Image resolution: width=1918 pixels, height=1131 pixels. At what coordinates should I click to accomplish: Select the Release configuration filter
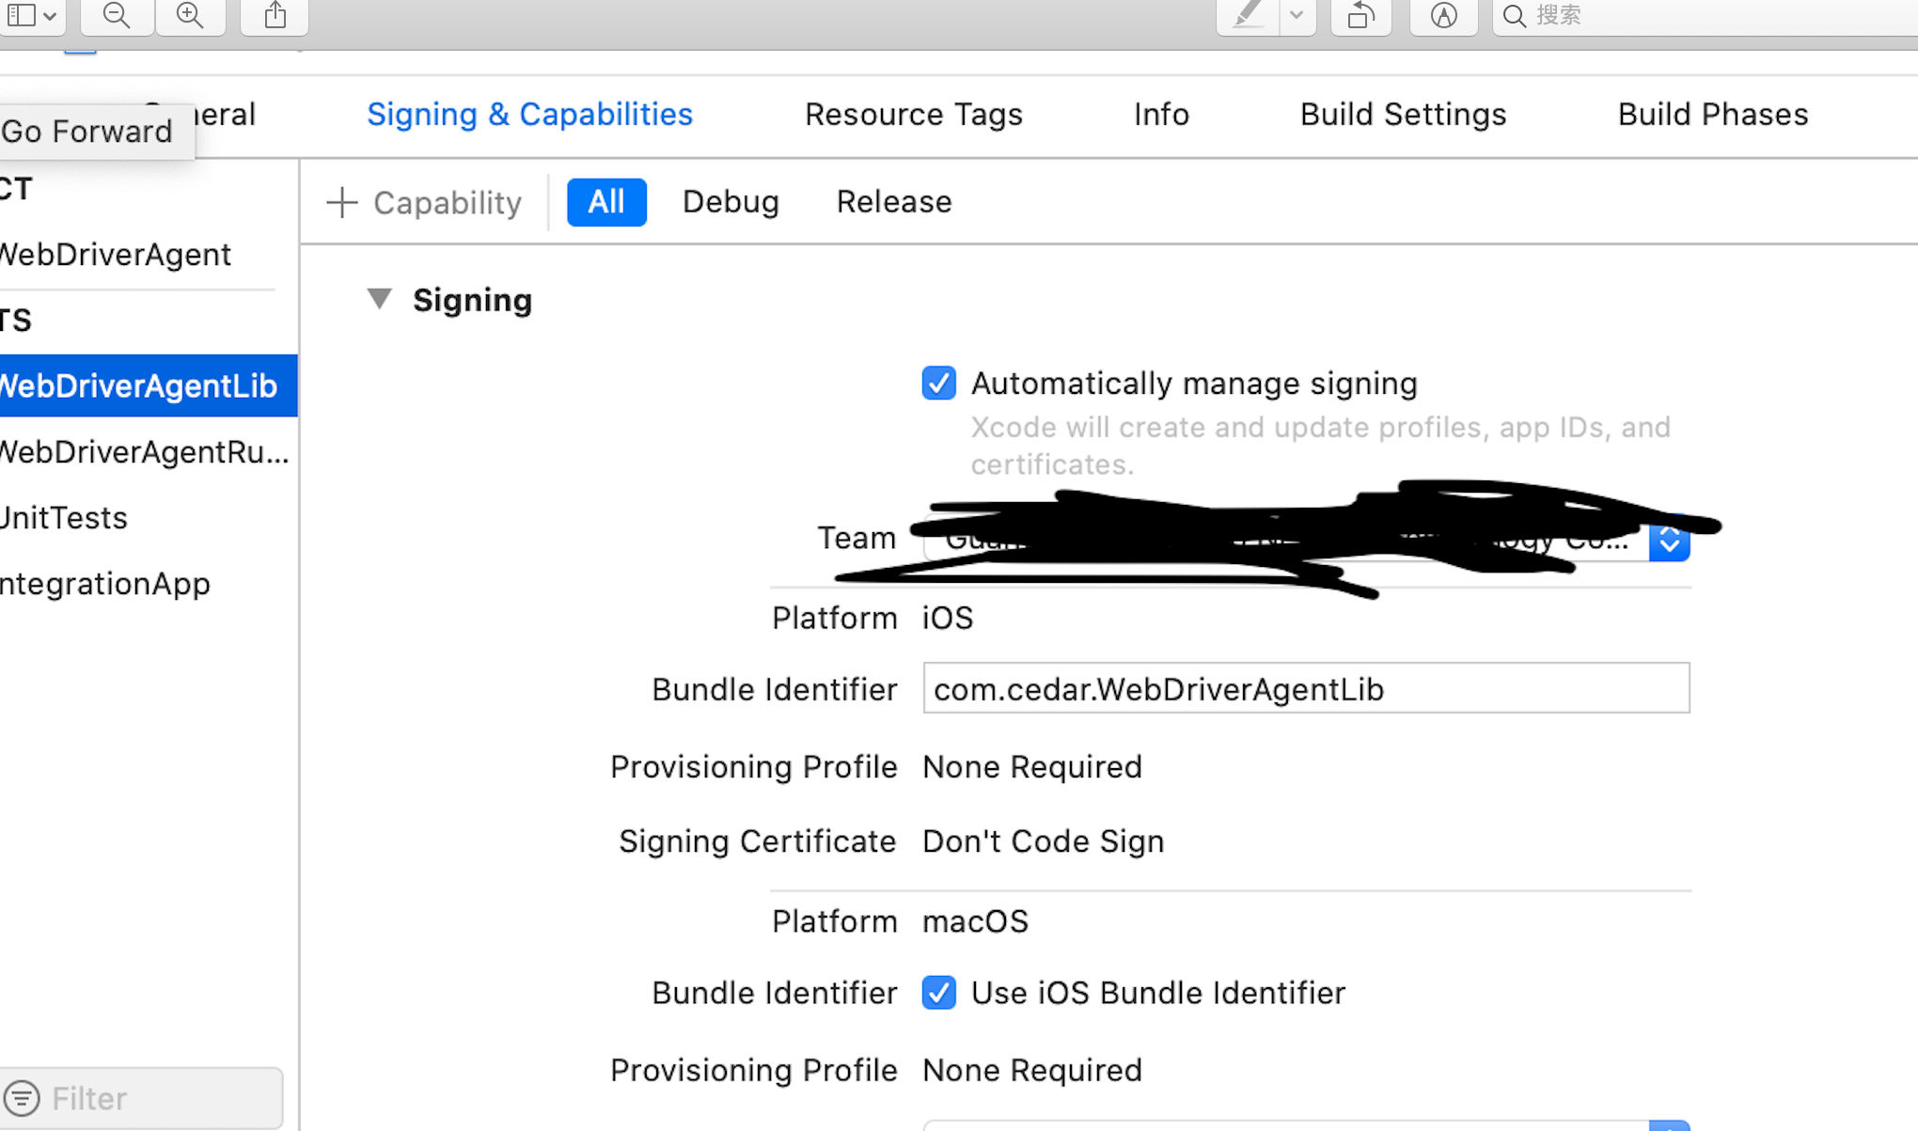tap(893, 202)
